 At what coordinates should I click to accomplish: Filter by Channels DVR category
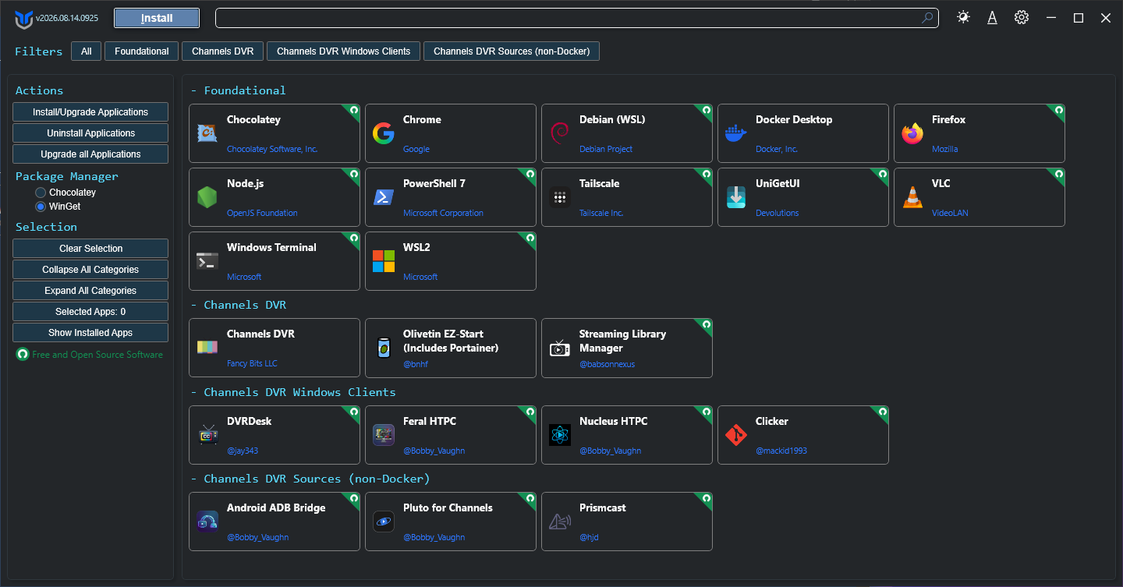223,51
